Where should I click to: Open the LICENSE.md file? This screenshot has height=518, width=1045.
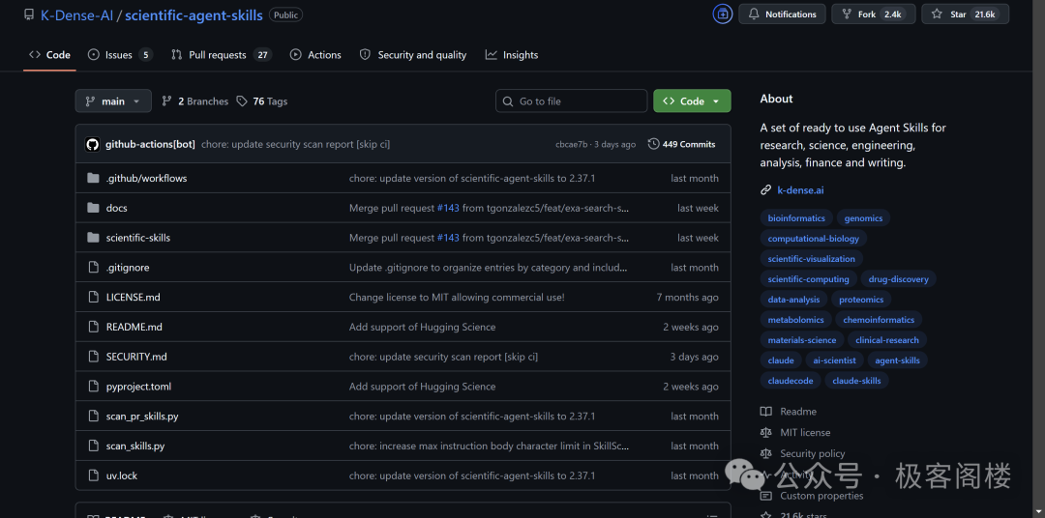(x=134, y=297)
